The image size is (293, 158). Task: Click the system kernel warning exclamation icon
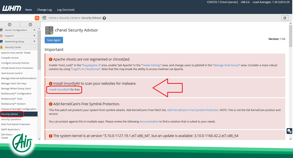point(50,136)
